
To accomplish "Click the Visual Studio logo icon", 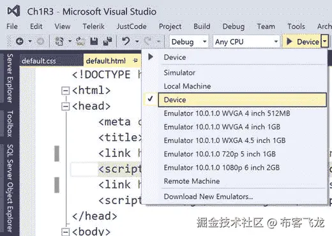I will (14, 11).
